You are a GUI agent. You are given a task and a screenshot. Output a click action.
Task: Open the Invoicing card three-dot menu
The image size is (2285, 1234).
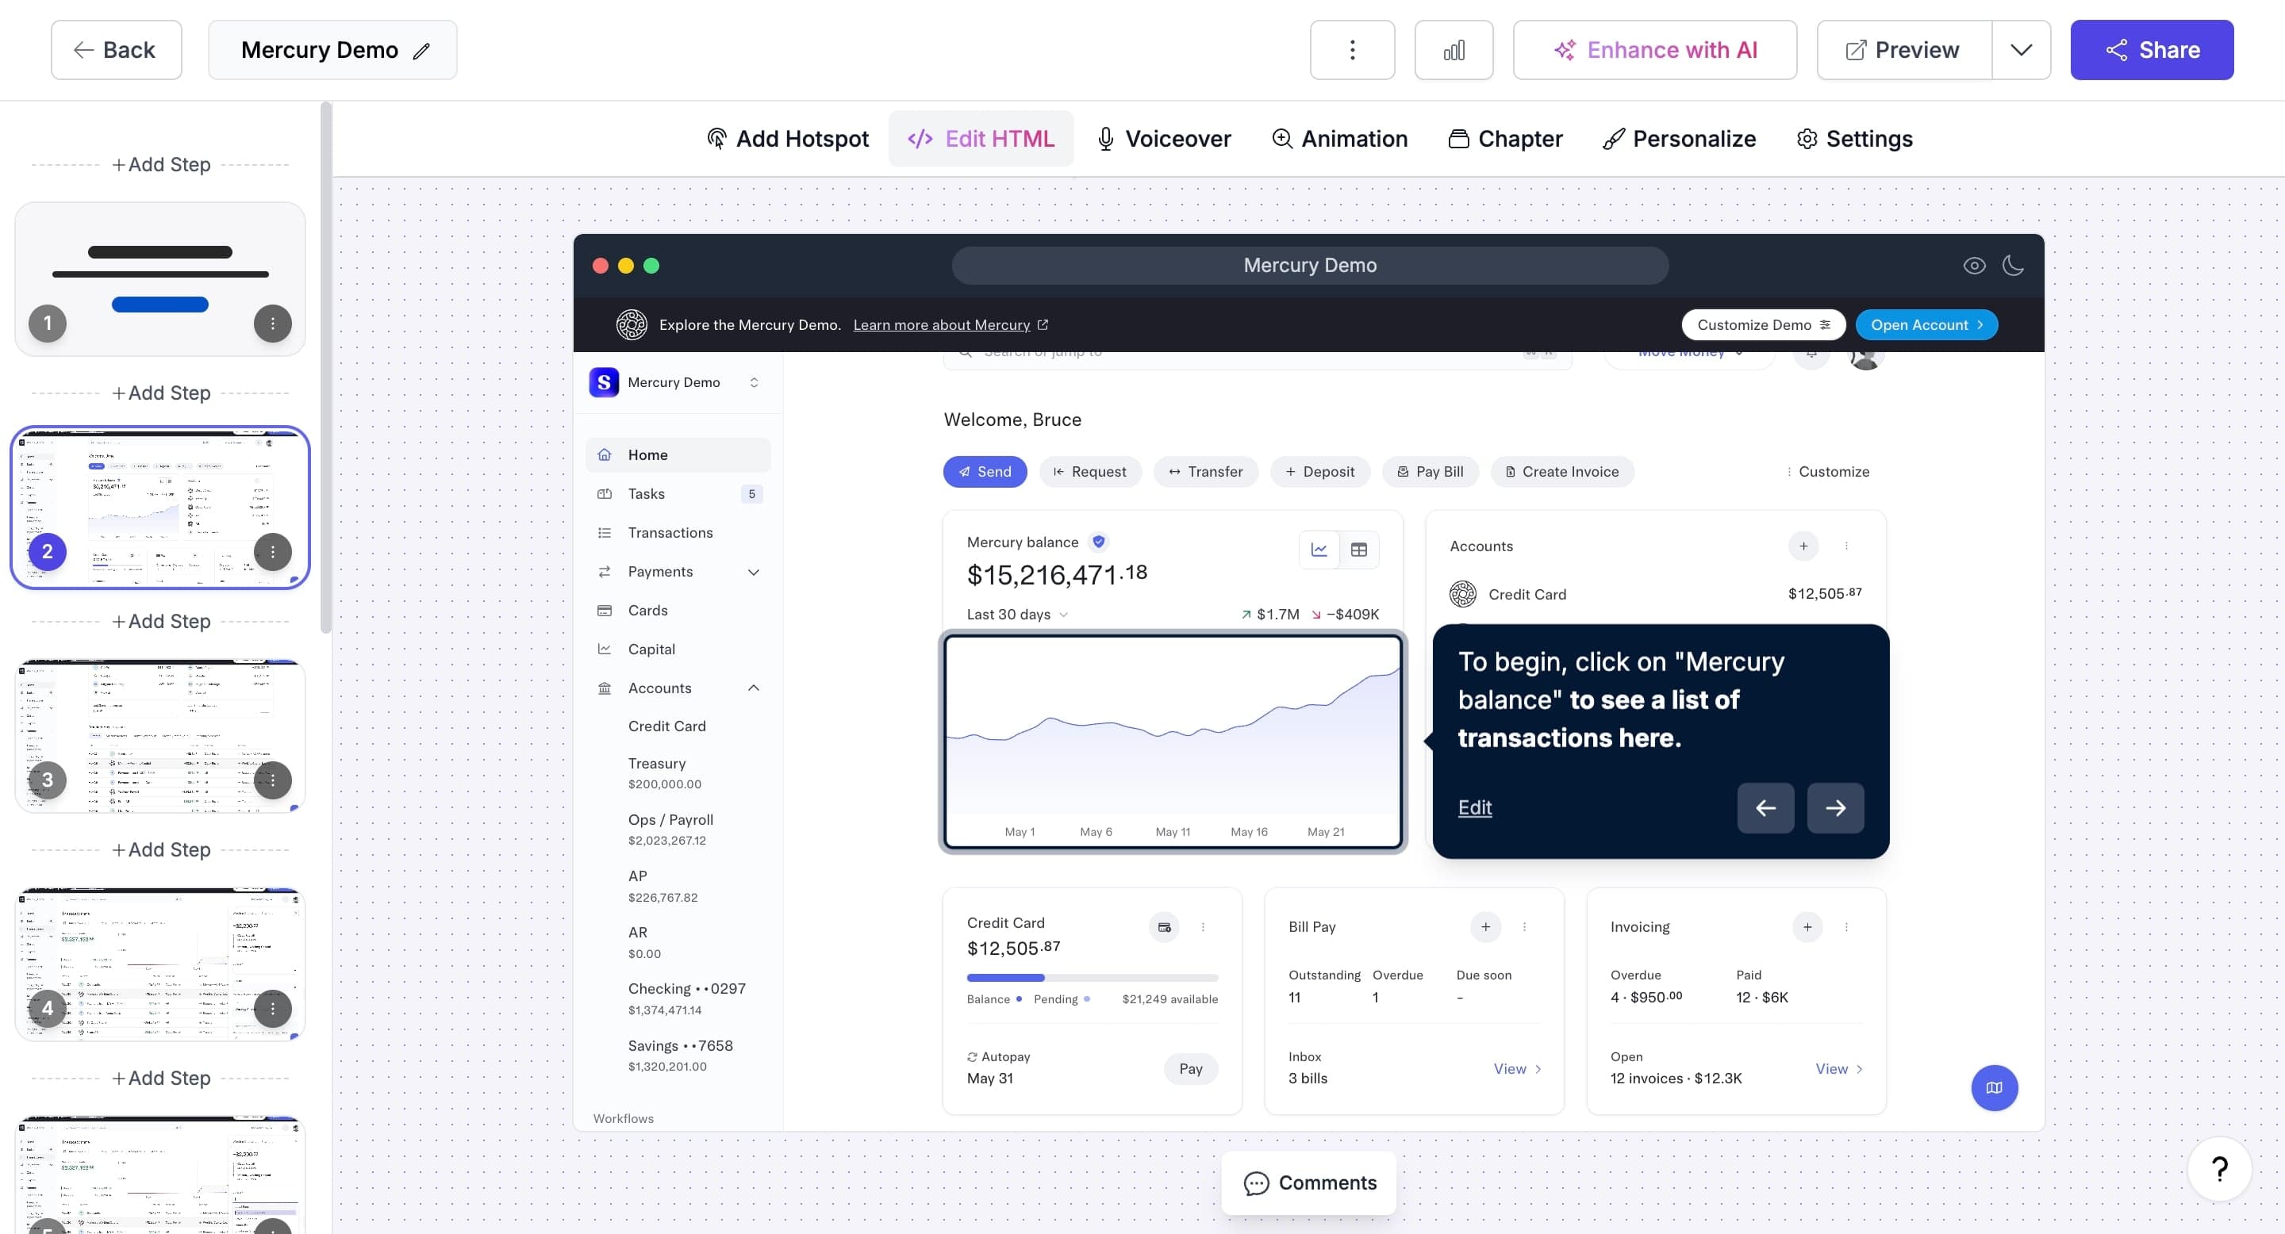pyautogui.click(x=1846, y=927)
